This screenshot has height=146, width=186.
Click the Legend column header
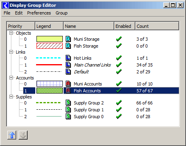click(x=49, y=26)
